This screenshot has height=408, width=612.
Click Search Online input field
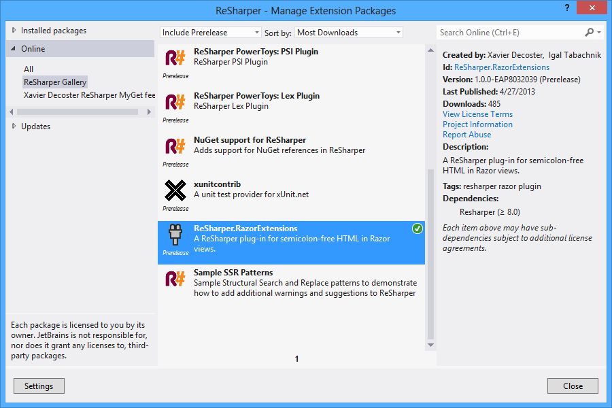(x=511, y=33)
